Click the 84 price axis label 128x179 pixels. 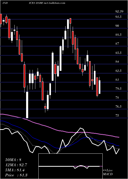click(x=117, y=62)
